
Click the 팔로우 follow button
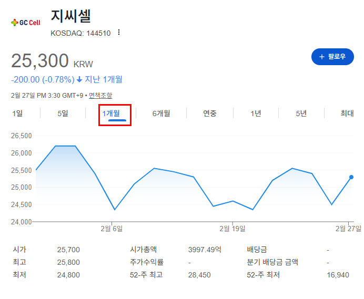(332, 57)
